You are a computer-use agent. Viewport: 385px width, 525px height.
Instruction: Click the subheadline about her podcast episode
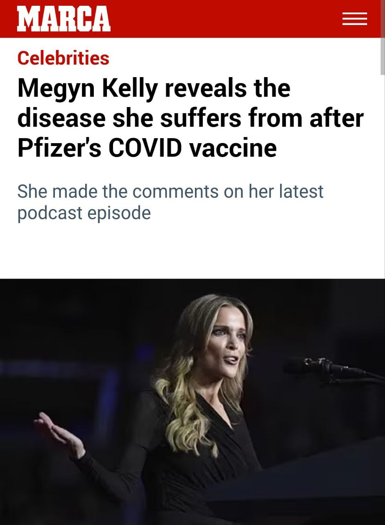point(170,202)
